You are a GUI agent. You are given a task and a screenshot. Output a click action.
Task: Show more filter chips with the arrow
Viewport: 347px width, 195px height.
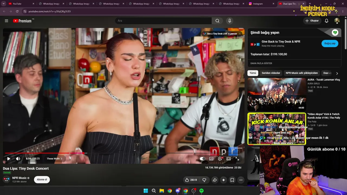[x=337, y=73]
